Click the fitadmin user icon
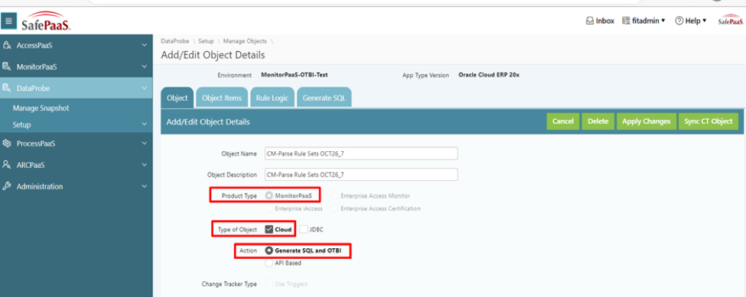This screenshot has height=297, width=746. [x=626, y=21]
